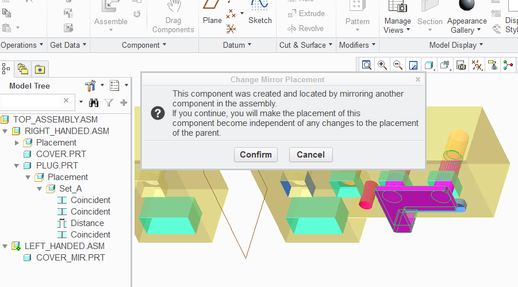Image resolution: width=518 pixels, height=287 pixels.
Task: Open the Saved Orientations AB icon
Action: pyautogui.click(x=445, y=65)
